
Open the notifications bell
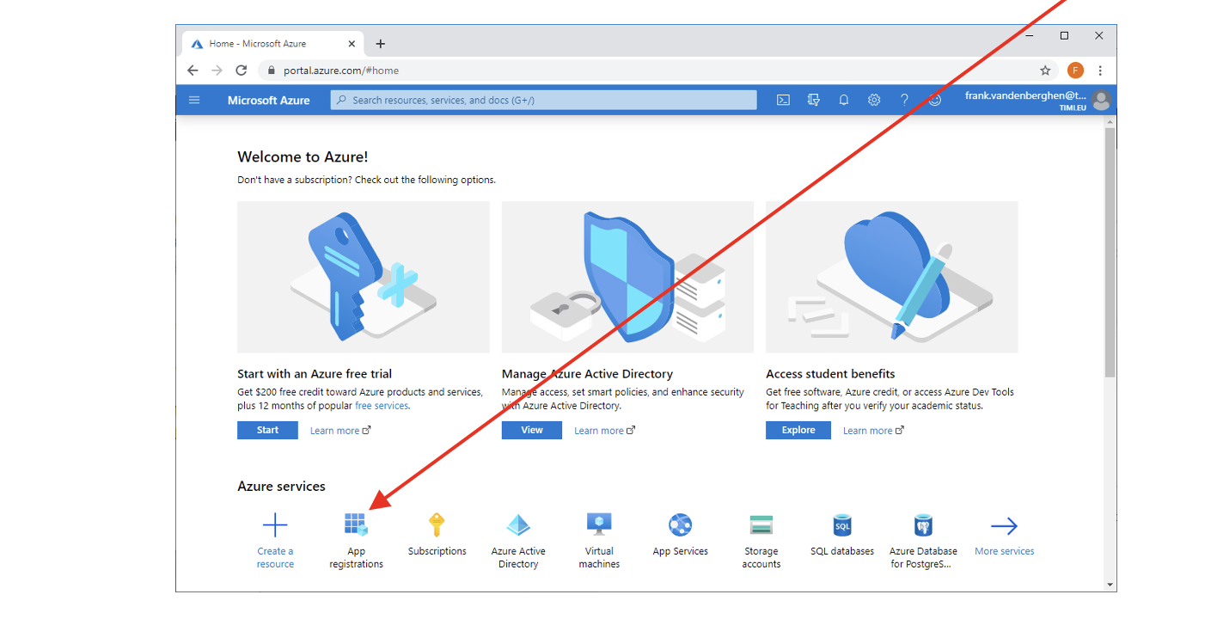coord(844,100)
